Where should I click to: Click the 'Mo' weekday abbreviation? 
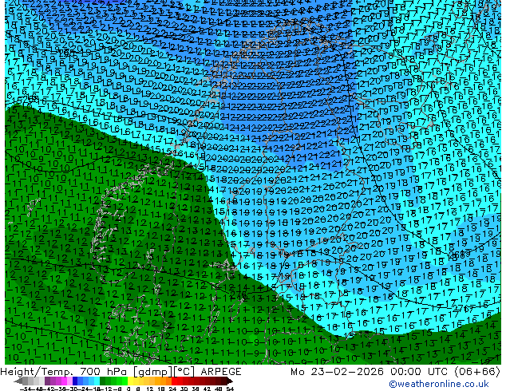(x=298, y=372)
